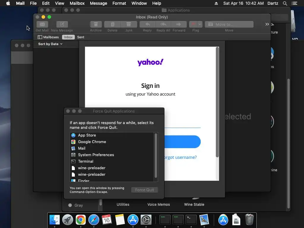Open the Window menu
The image size is (304, 228).
(139, 3)
